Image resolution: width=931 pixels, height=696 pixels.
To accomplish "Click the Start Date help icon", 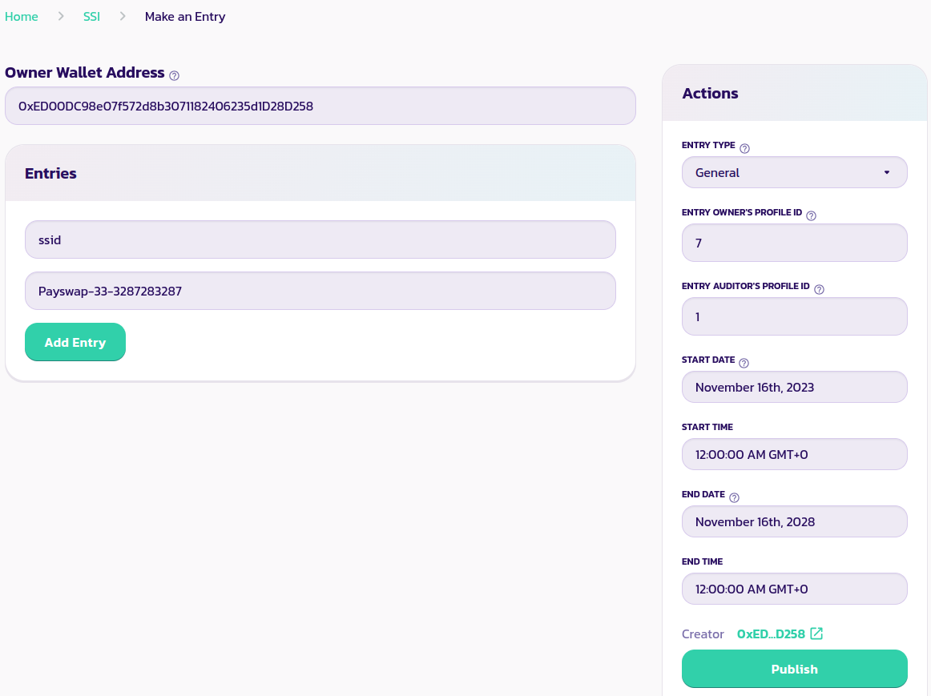I will point(744,363).
